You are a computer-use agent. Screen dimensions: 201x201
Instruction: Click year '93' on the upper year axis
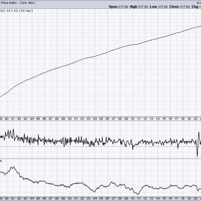pos(25,119)
